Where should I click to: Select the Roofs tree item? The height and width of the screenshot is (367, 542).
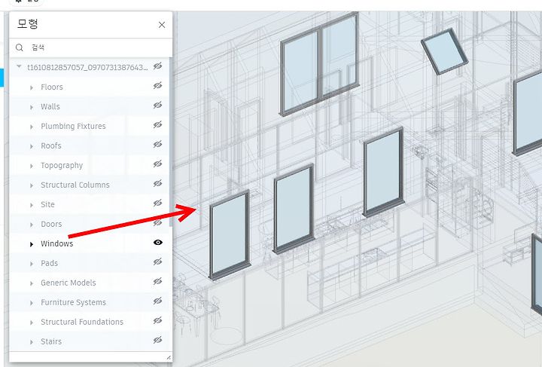pos(51,145)
